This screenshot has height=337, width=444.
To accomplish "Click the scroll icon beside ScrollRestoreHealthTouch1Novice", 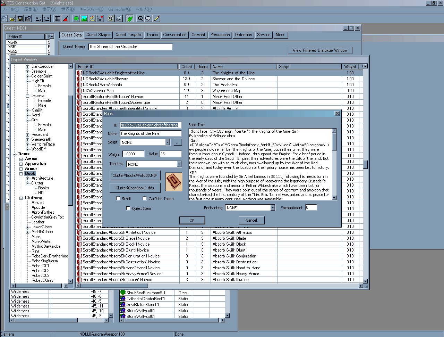I will click(x=79, y=97).
